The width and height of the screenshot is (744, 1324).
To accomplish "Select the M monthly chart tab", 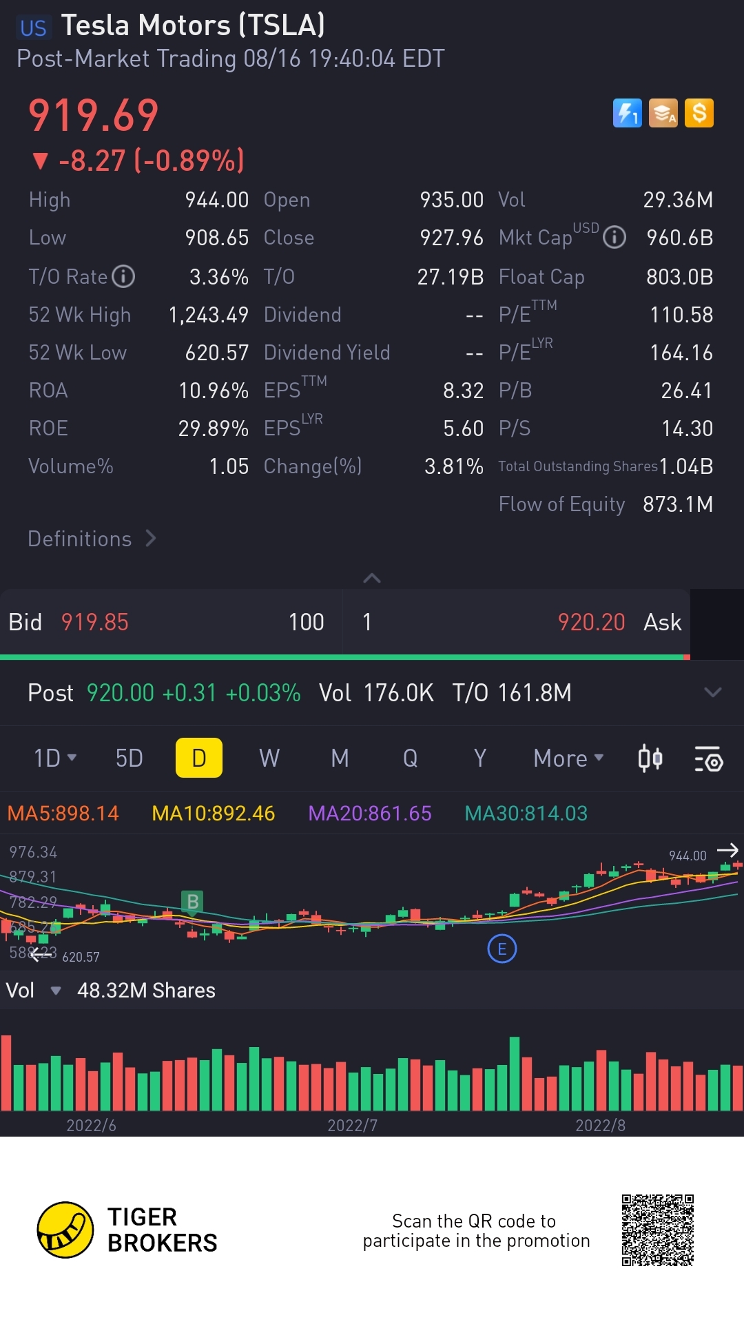I will coord(340,758).
